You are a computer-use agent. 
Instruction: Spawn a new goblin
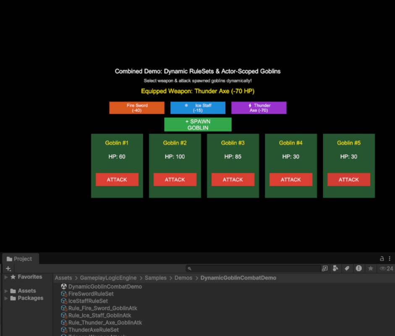(x=198, y=124)
